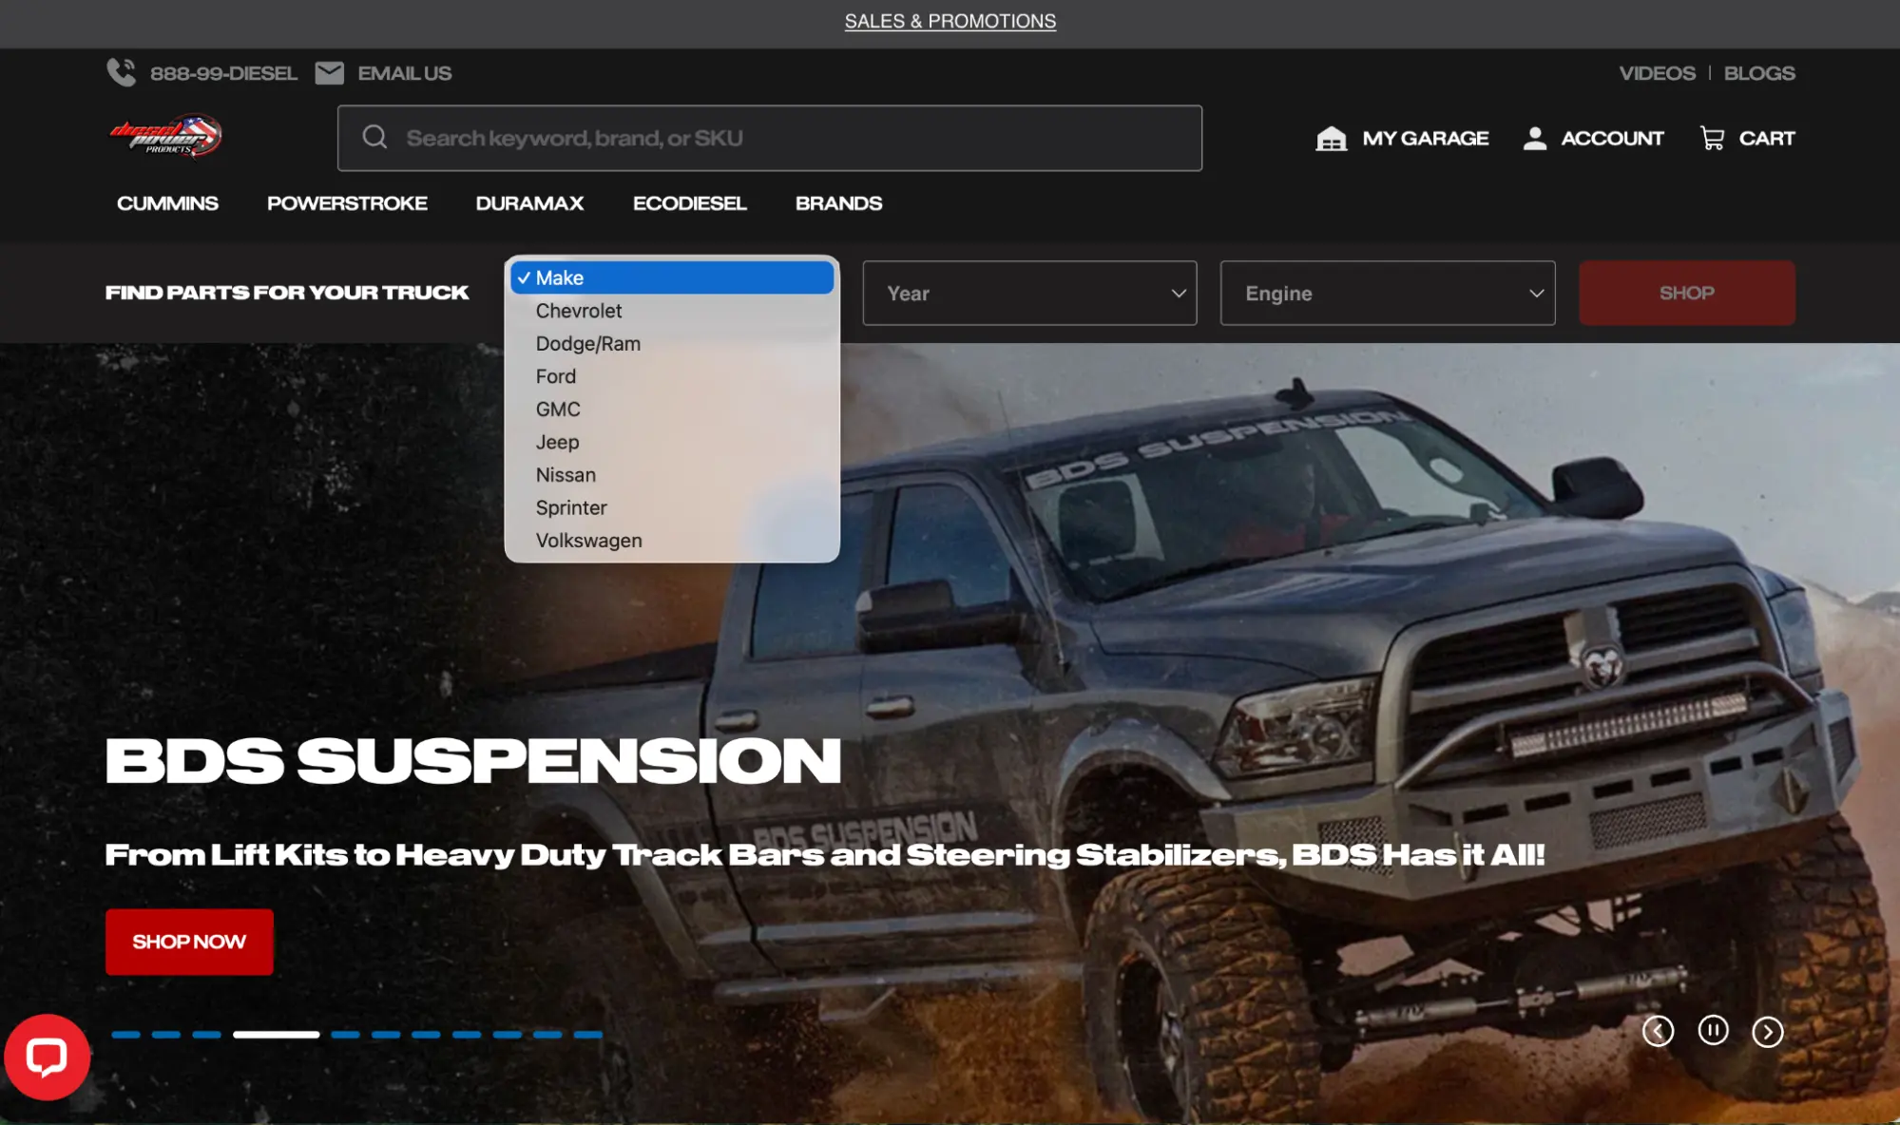Click the MY GARAGE text link
The width and height of the screenshot is (1900, 1125).
pyautogui.click(x=1425, y=139)
